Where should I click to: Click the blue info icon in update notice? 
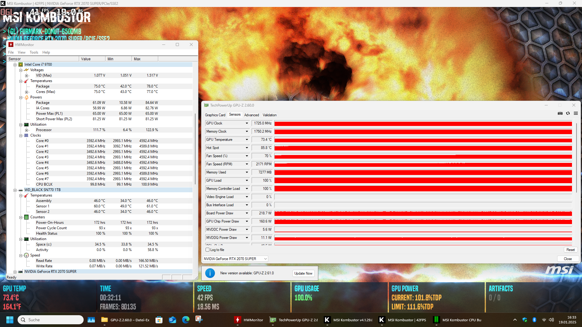click(210, 273)
